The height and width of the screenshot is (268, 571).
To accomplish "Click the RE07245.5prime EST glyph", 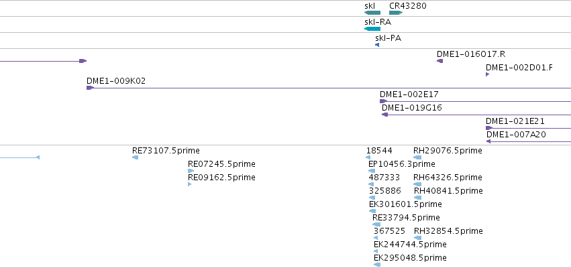I will click(191, 171).
